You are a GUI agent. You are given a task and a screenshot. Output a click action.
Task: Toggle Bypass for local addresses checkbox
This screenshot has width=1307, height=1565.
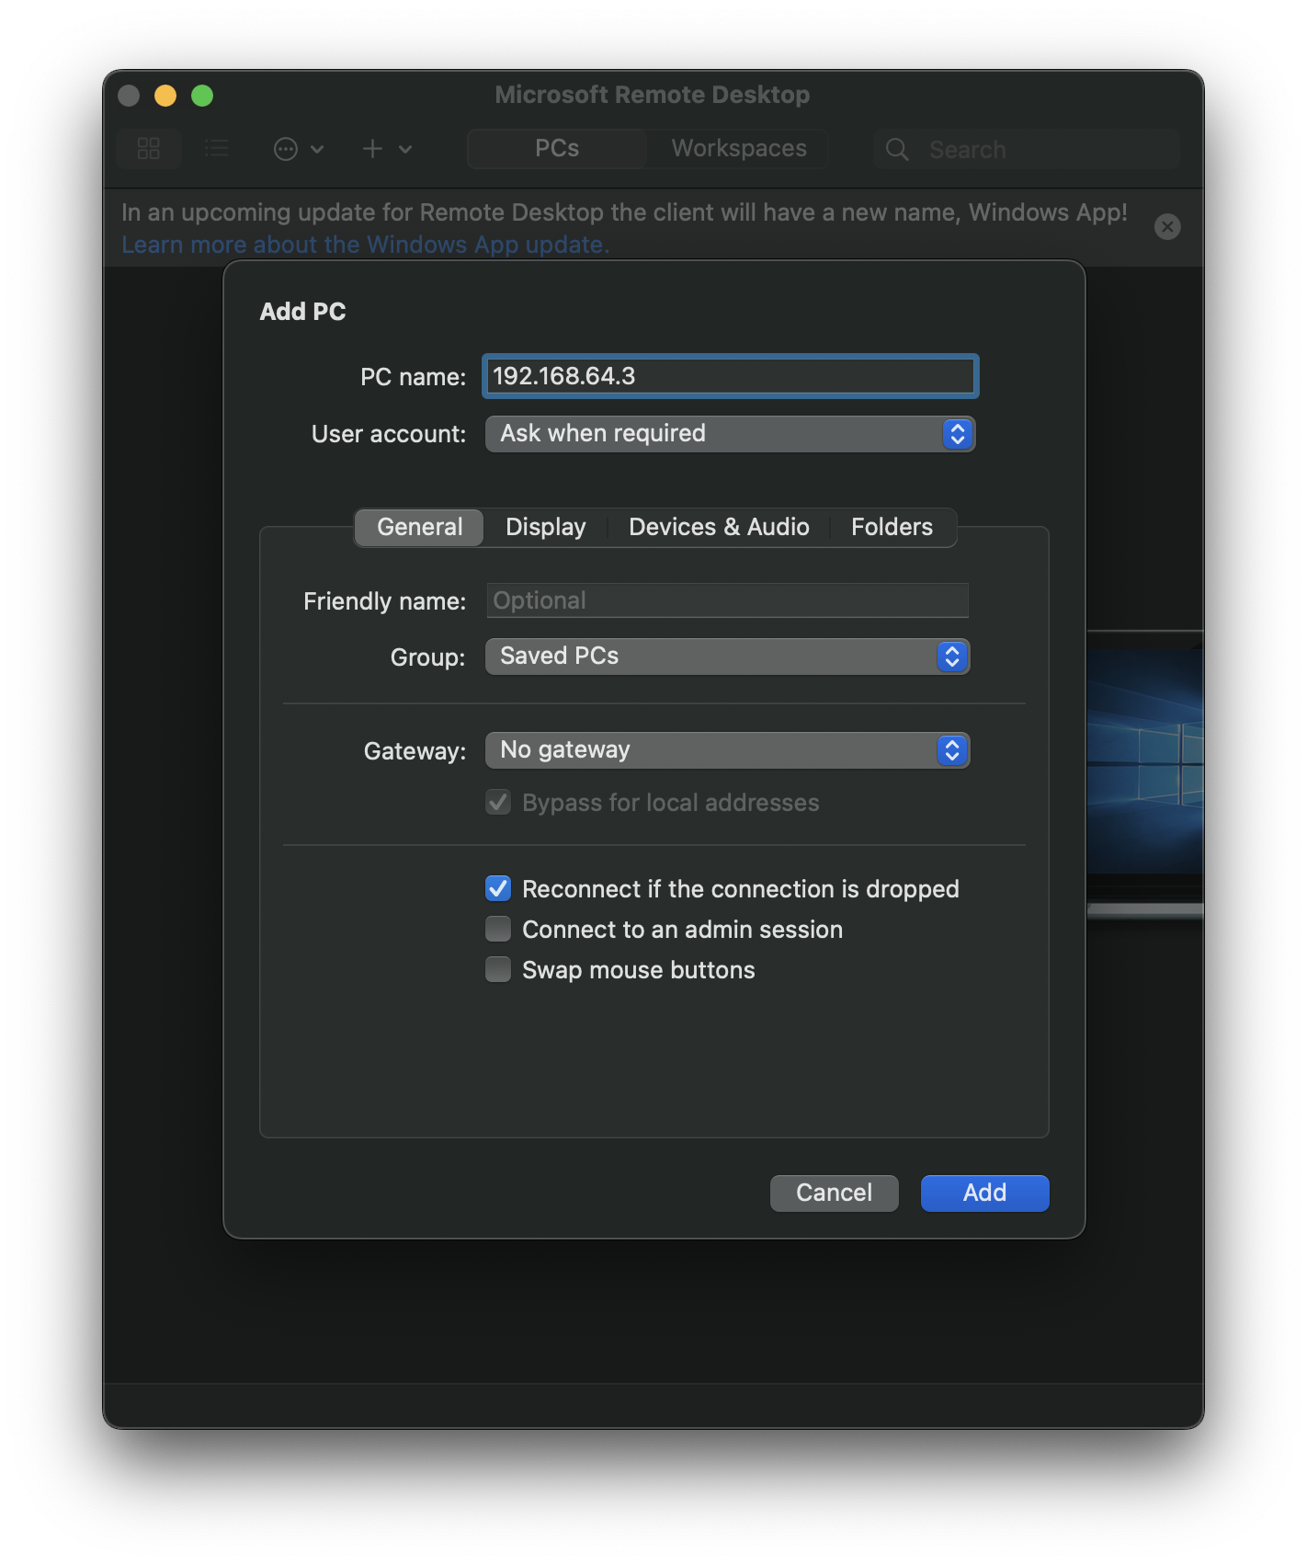pos(498,802)
